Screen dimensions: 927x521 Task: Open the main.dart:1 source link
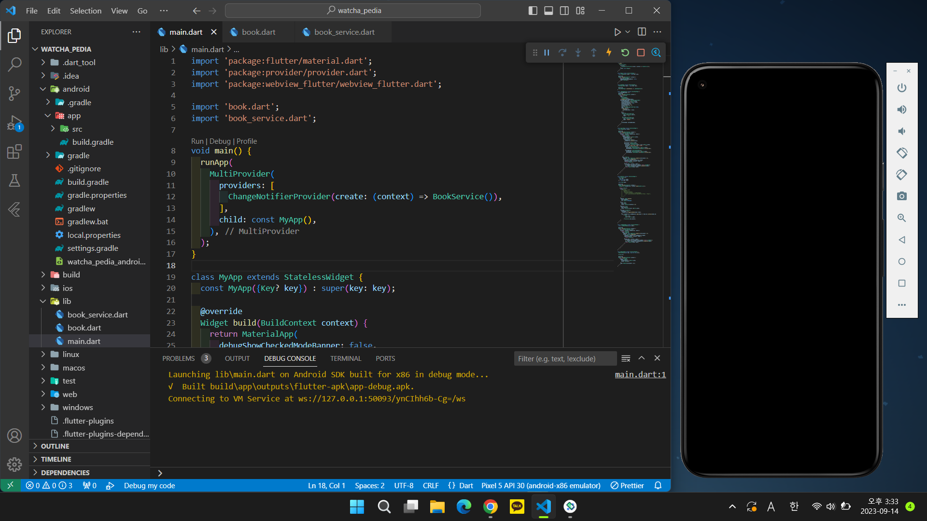(x=640, y=374)
